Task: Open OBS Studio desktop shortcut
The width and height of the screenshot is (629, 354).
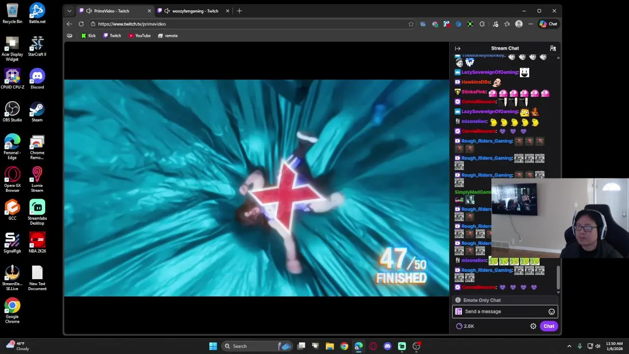Action: tap(12, 112)
